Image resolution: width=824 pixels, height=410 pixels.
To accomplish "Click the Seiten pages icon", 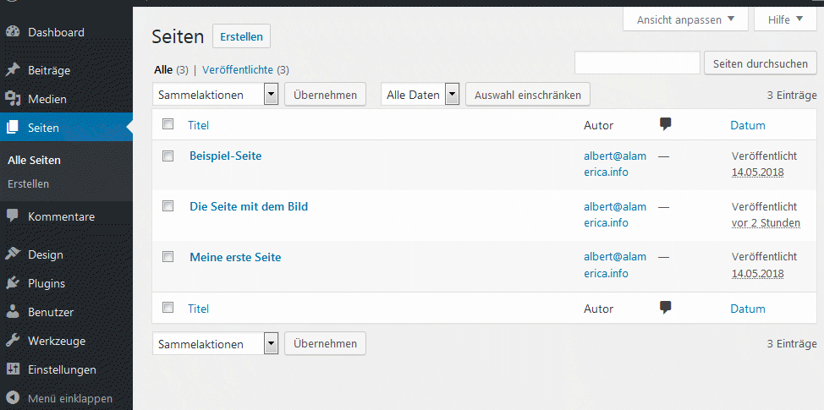I will [13, 128].
